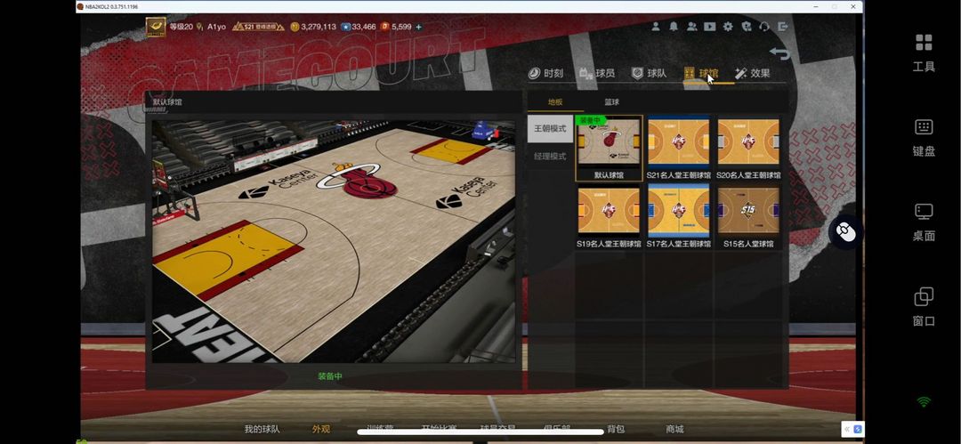Screen dimensions: 961x444
Task: Click the floating mouse mode button
Action: point(845,232)
